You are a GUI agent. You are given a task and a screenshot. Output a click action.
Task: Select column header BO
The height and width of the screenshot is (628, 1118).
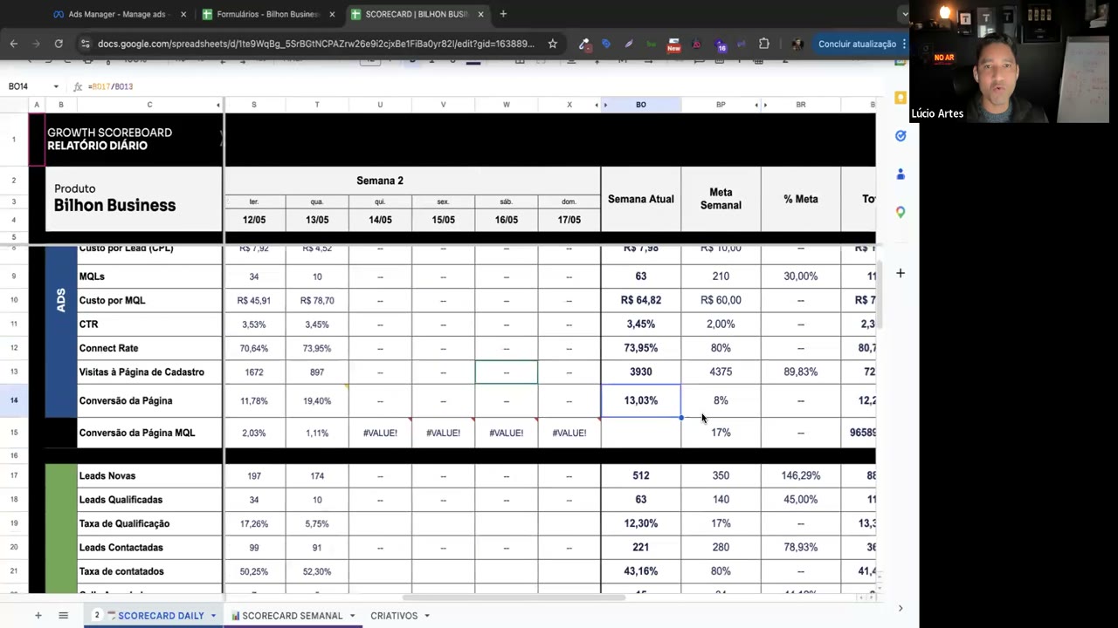[641, 105]
